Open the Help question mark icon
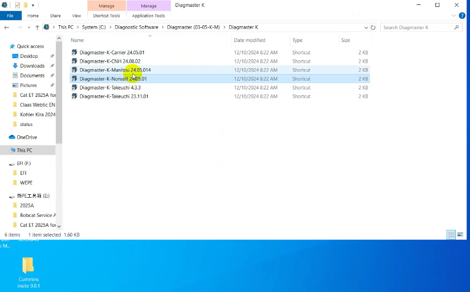The height and width of the screenshot is (292, 470). (462, 16)
